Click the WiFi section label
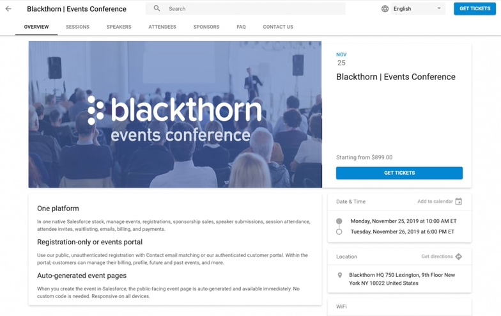Image resolution: width=501 pixels, height=316 pixels. [341, 306]
